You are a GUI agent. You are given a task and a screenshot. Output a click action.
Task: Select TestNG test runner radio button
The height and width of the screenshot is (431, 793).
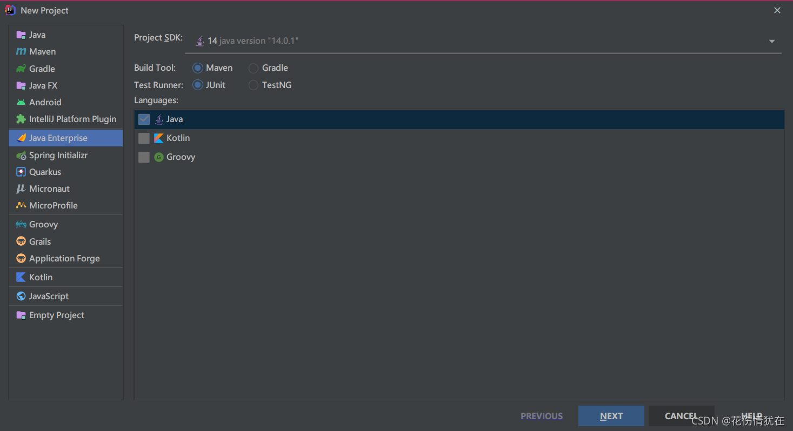254,85
